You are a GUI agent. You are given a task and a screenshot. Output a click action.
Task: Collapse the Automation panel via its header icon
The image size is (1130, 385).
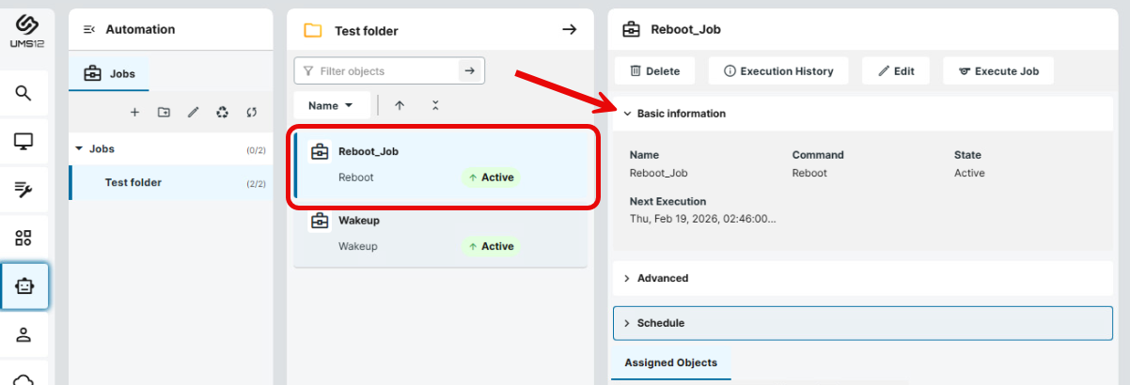[x=89, y=30]
